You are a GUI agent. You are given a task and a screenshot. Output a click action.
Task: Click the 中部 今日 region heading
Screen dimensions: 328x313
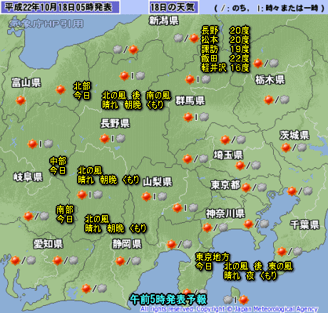tap(58, 166)
